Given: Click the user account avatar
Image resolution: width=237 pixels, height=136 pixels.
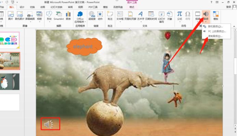Looking at the screenshot, I should point(234,7).
